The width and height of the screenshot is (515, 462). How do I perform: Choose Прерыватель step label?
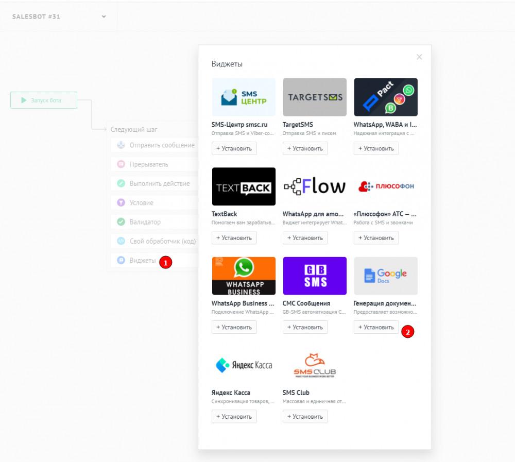point(149,164)
